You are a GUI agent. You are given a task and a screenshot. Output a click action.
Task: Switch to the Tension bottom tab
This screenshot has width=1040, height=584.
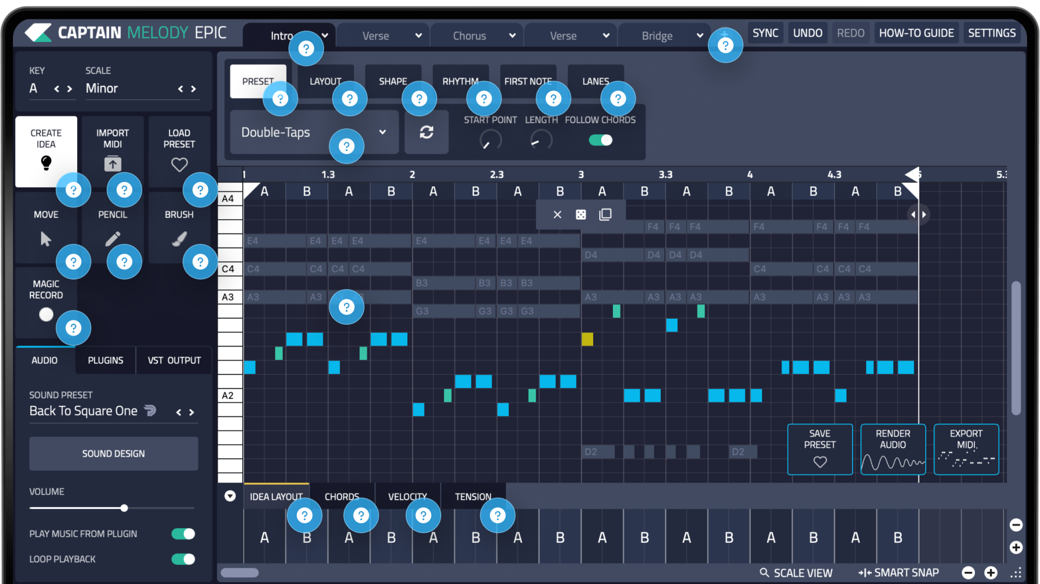[473, 497]
